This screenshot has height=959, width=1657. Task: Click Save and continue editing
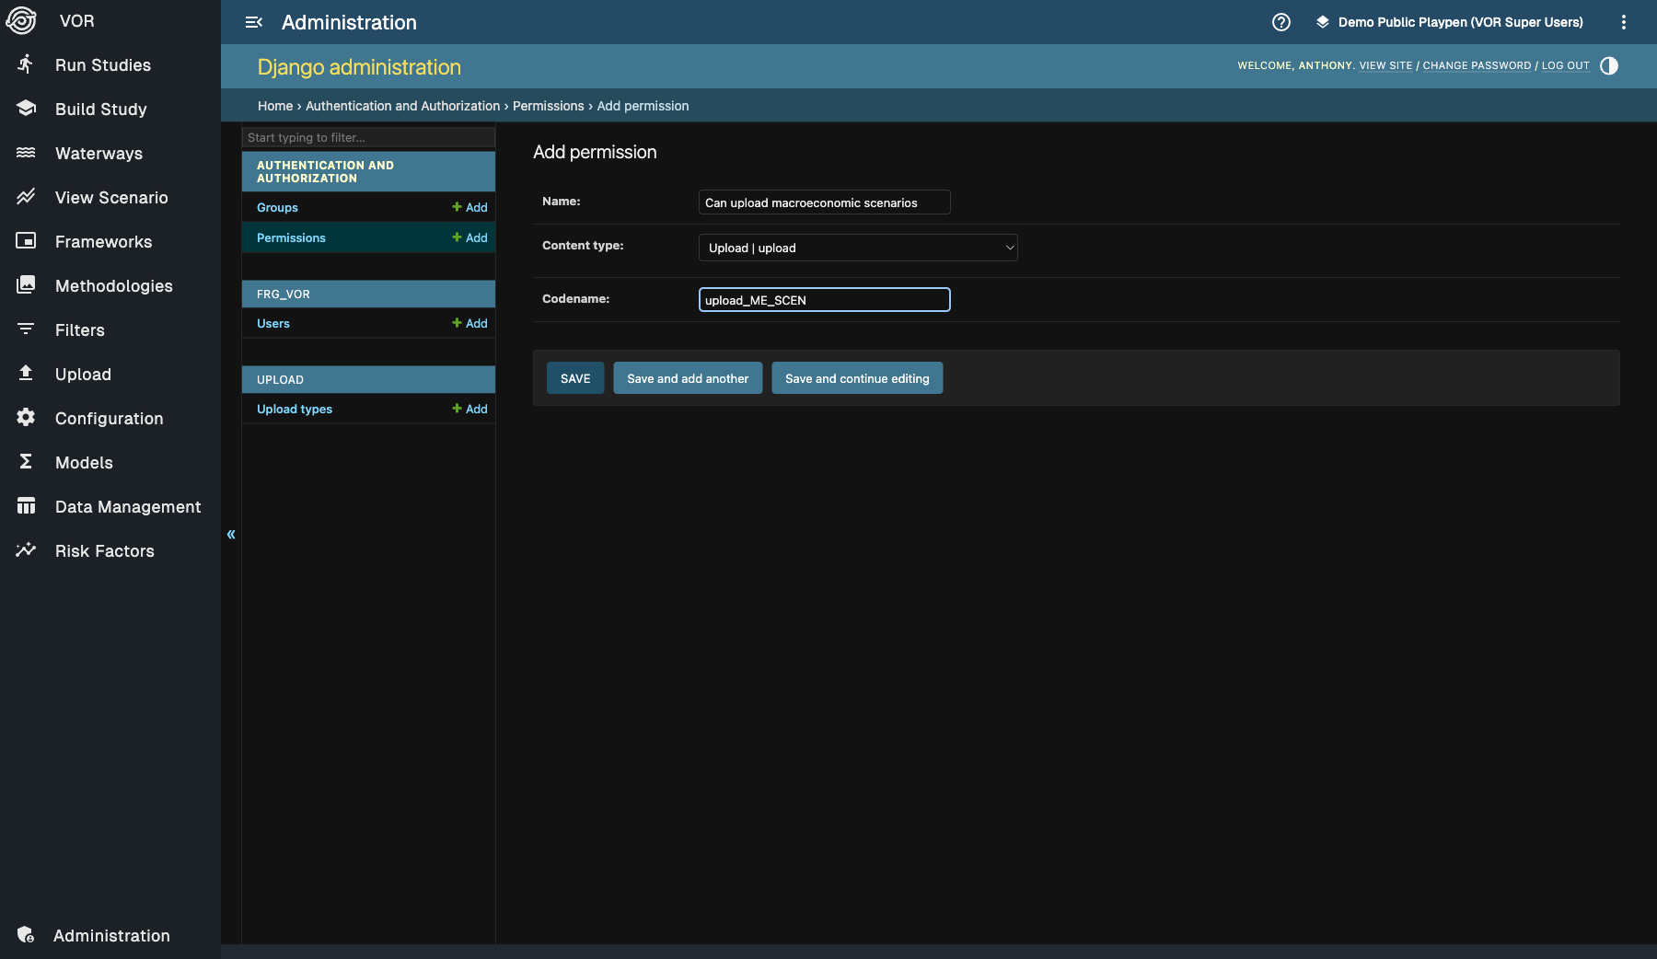tap(857, 378)
